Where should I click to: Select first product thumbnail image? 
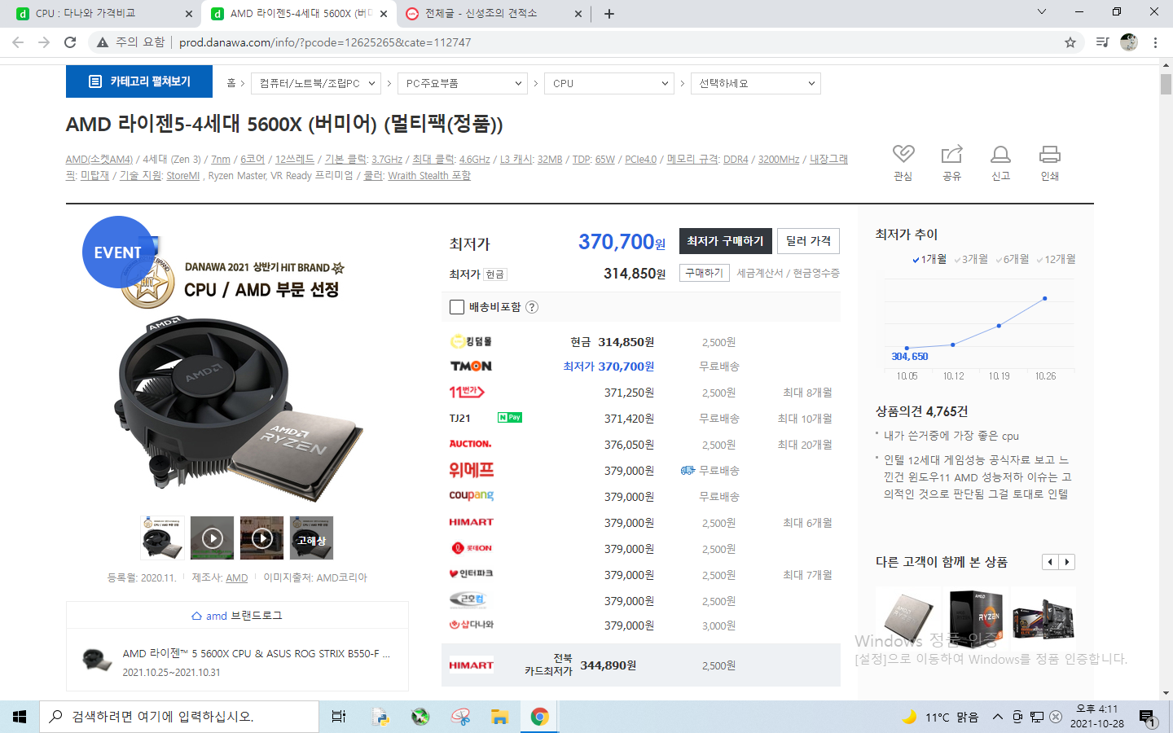pyautogui.click(x=163, y=538)
